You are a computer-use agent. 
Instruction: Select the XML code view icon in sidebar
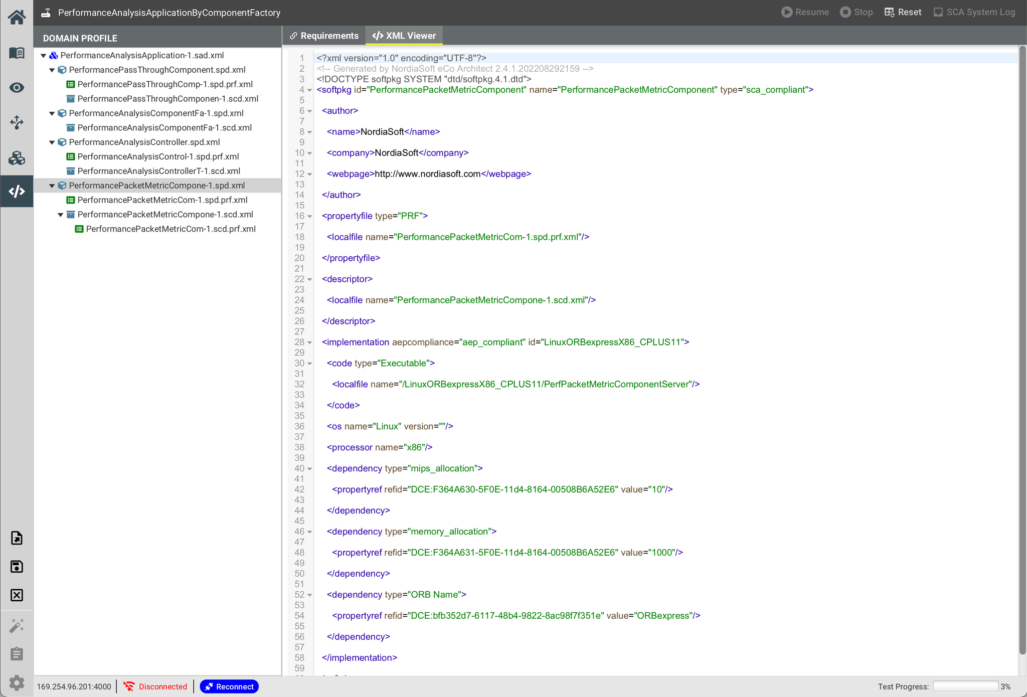[17, 191]
